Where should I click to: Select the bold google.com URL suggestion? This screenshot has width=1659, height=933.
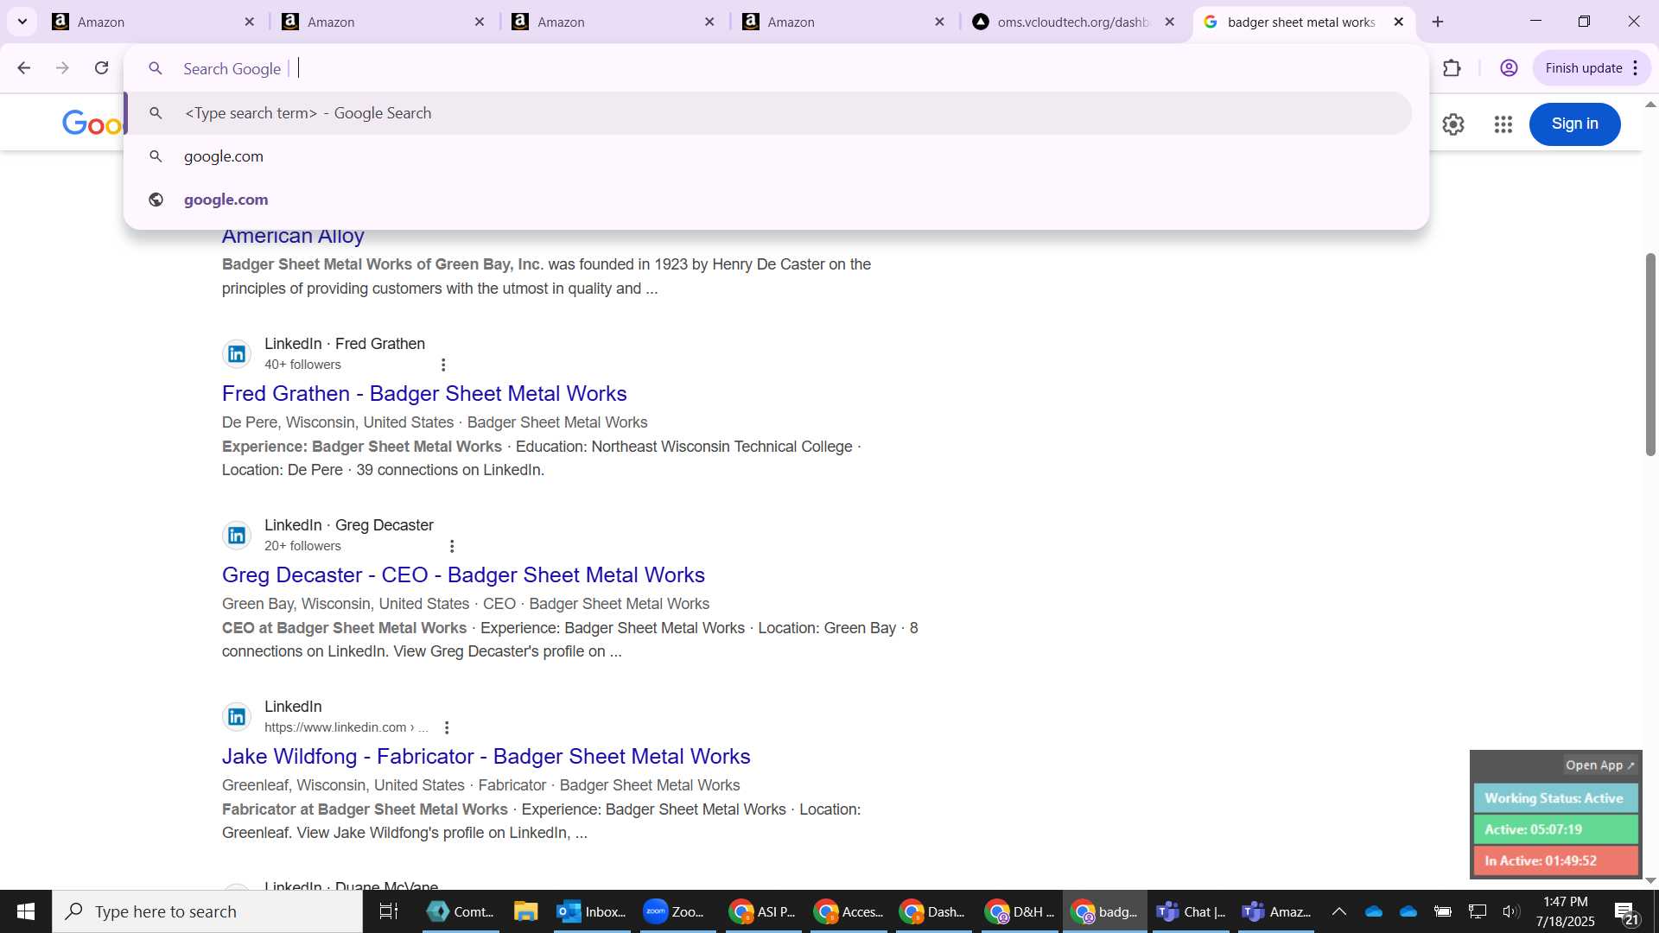click(769, 200)
